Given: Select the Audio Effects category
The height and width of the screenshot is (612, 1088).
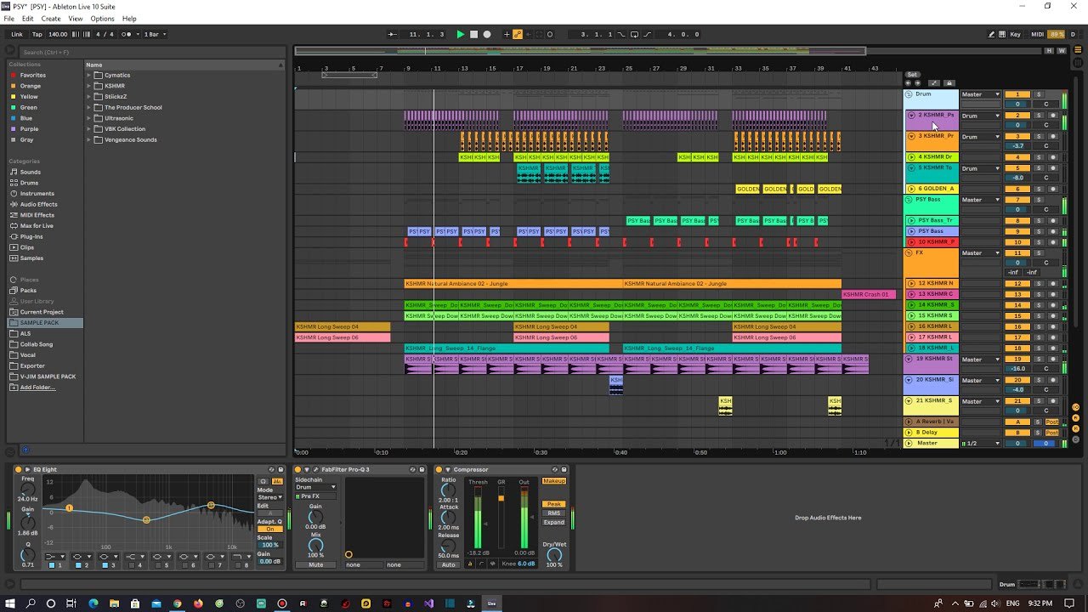Looking at the screenshot, I should (38, 204).
